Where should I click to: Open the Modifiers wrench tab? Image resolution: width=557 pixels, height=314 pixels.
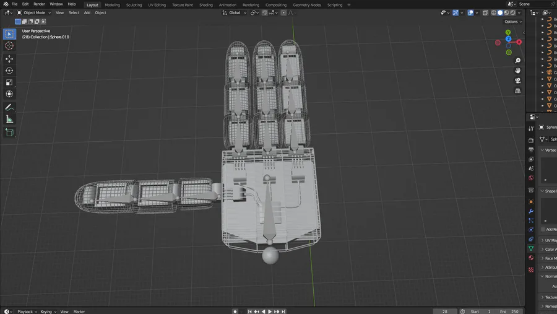click(531, 211)
